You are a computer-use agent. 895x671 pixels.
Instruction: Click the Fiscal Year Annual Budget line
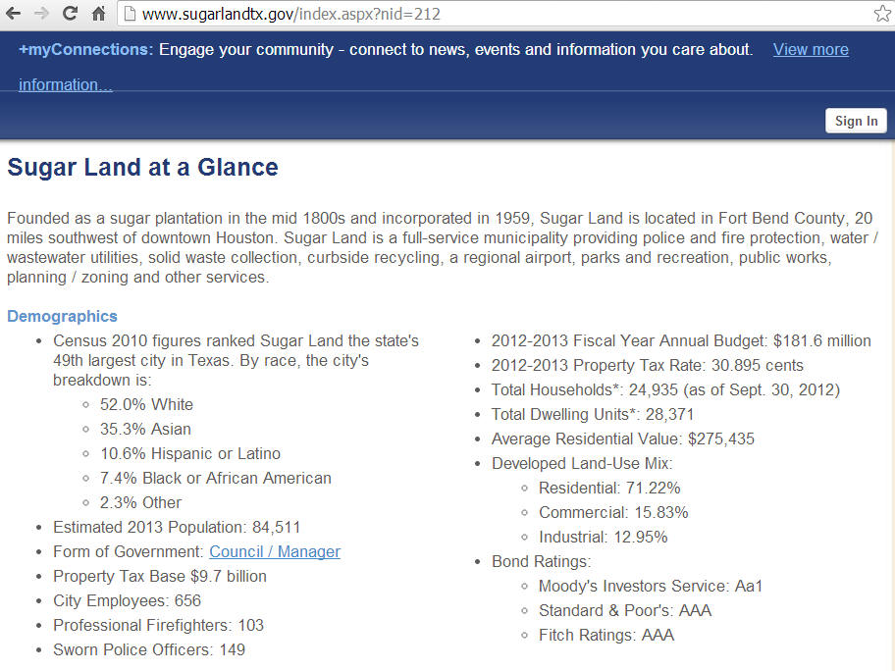(x=681, y=341)
